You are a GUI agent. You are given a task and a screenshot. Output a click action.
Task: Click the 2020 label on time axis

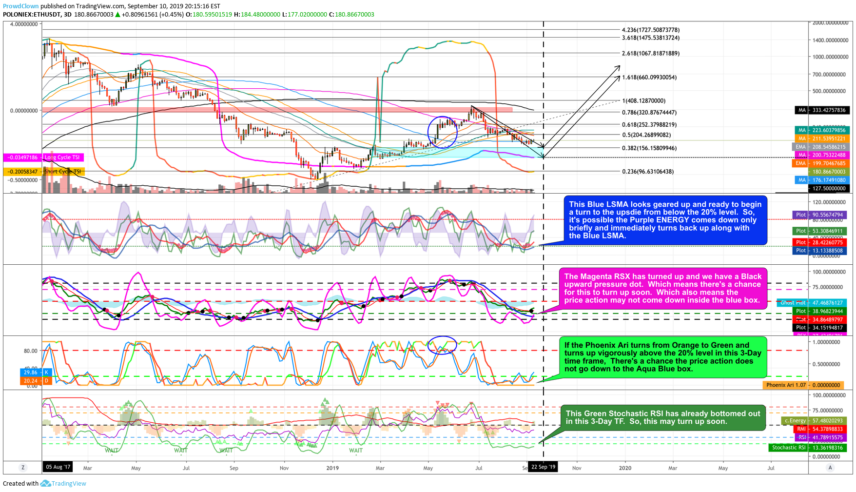point(625,468)
